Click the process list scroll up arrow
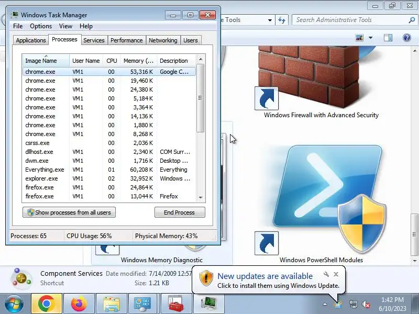419x314 pixels. point(201,59)
